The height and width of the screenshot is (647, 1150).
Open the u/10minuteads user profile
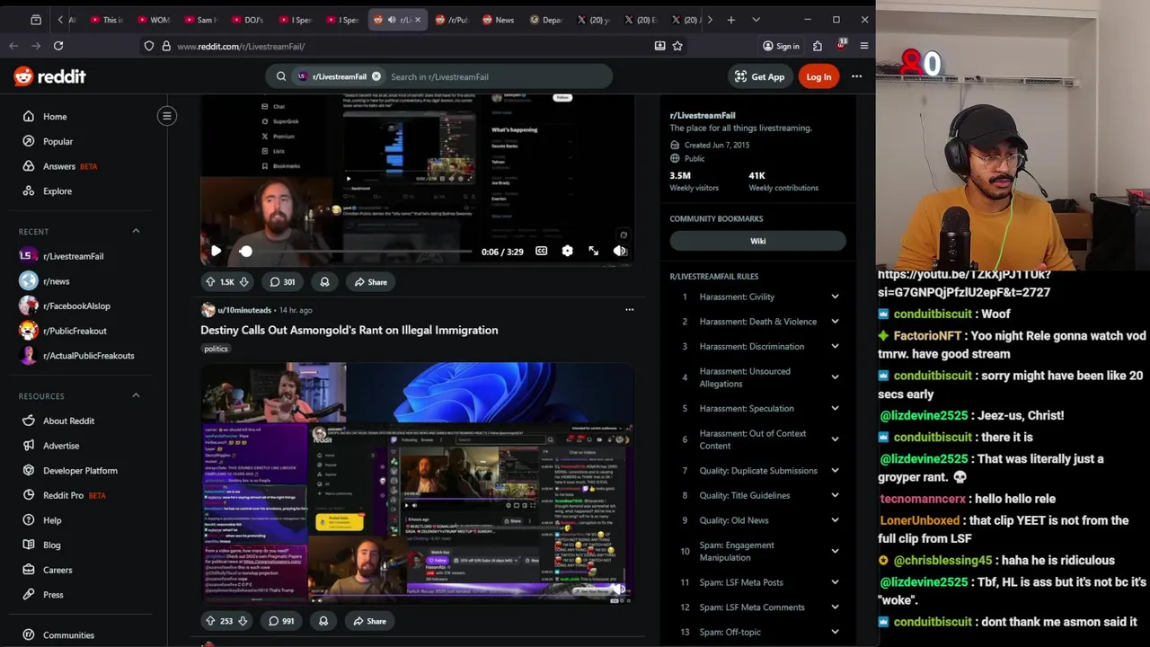pyautogui.click(x=243, y=310)
